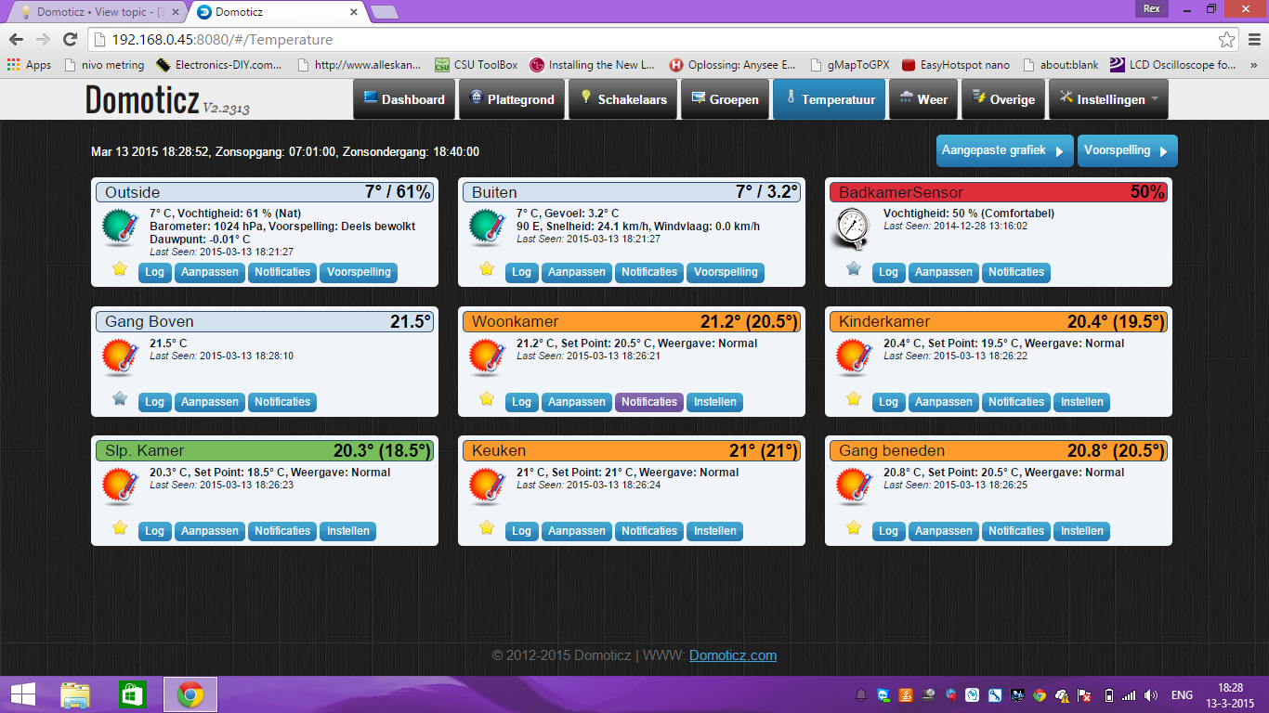Click the ENG language indicator in tray
Viewport: 1269px width, 713px height.
point(1182,695)
